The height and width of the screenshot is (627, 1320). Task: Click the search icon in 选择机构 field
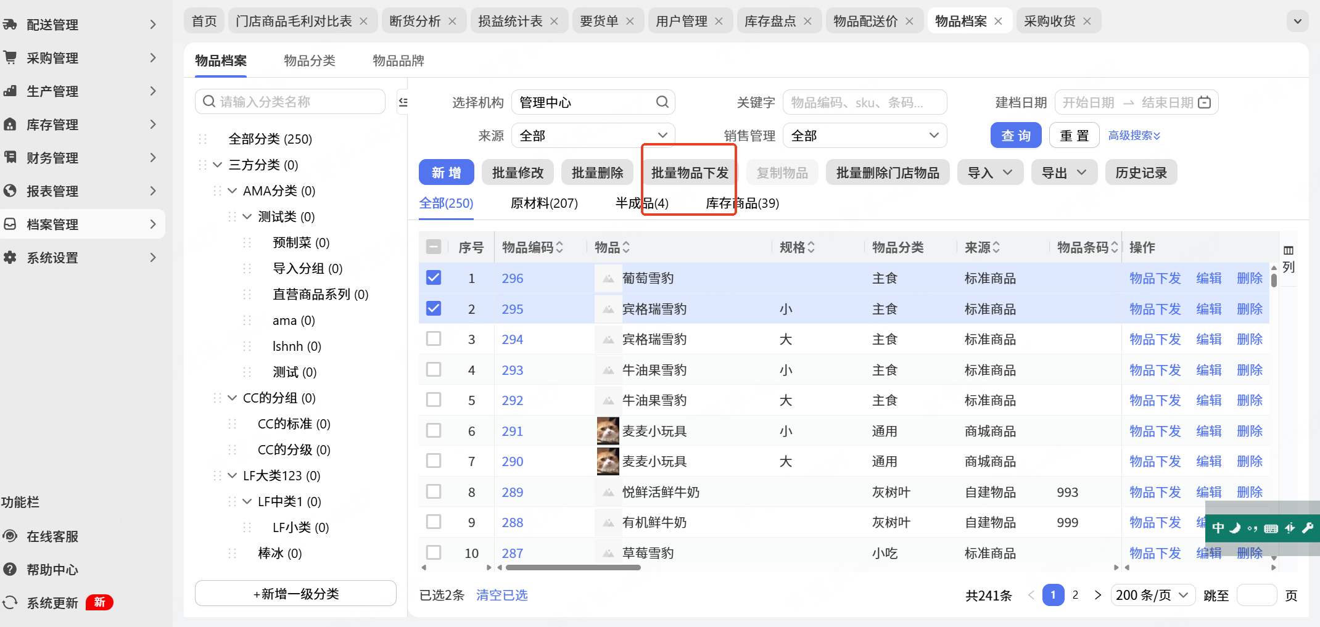point(662,102)
